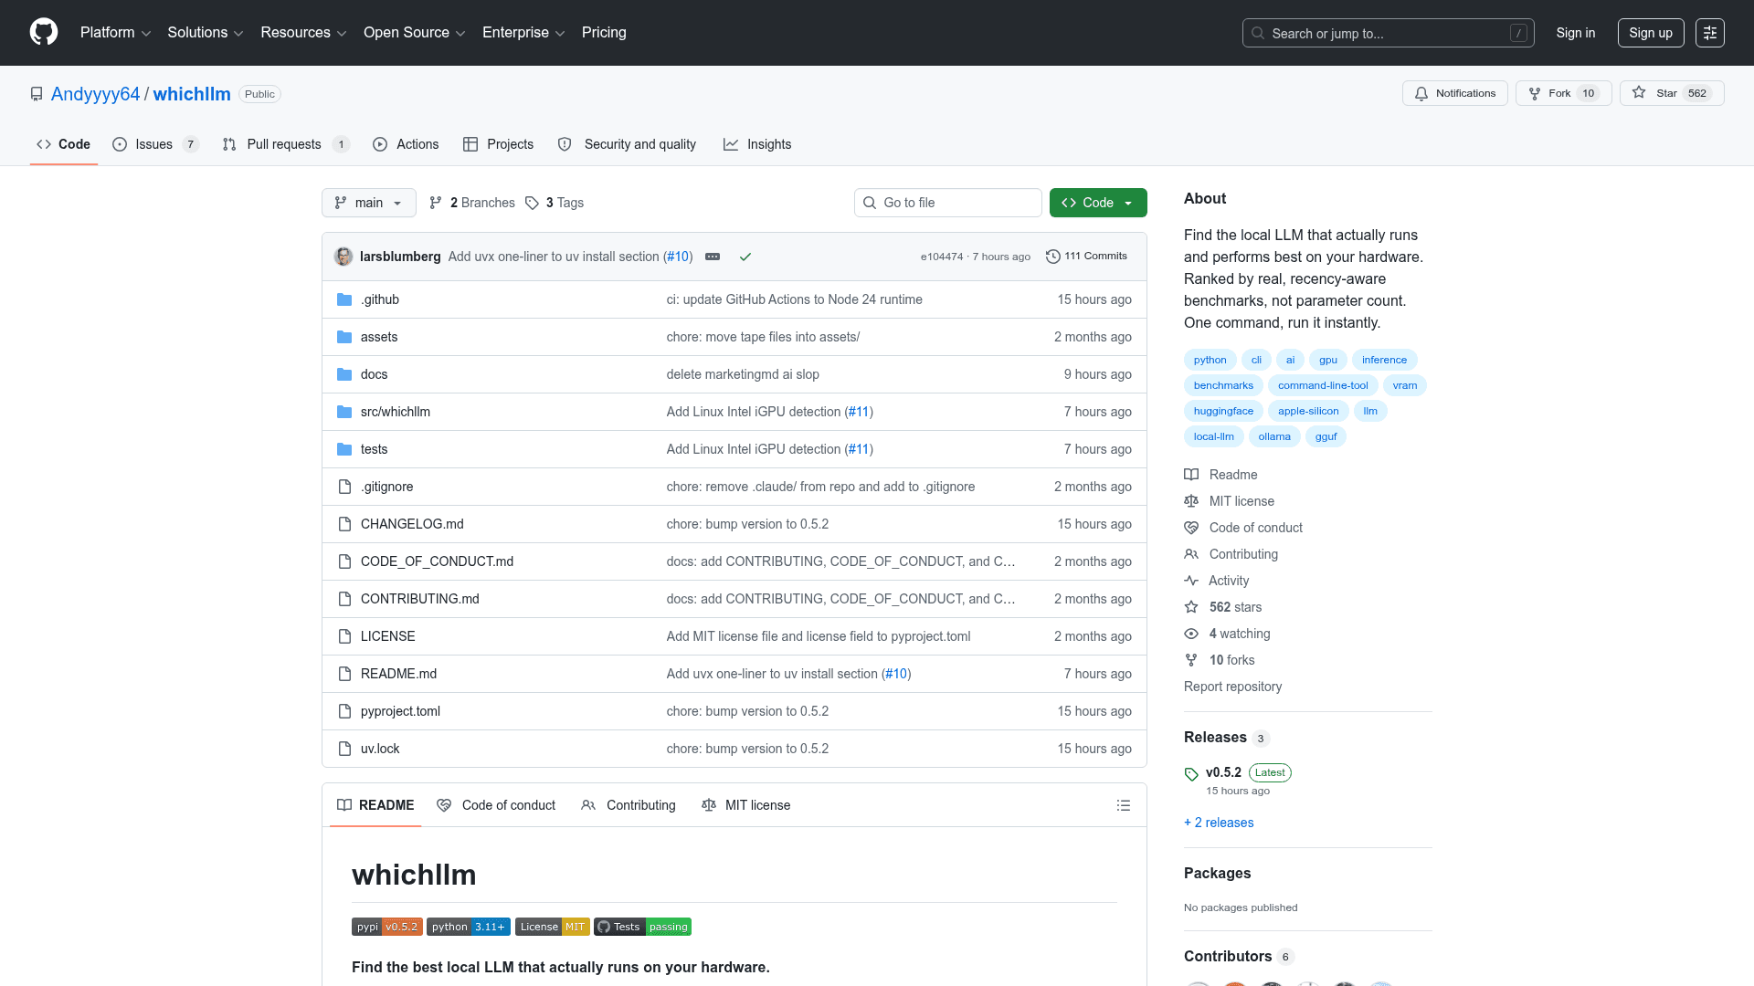The height and width of the screenshot is (986, 1754).
Task: Open the GitHub homepage logo
Action: 44,32
